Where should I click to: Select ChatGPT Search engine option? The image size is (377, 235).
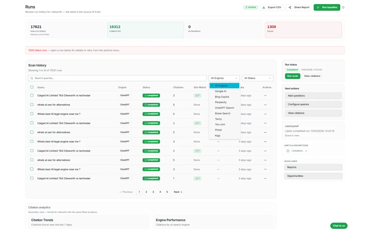pyautogui.click(x=224, y=108)
